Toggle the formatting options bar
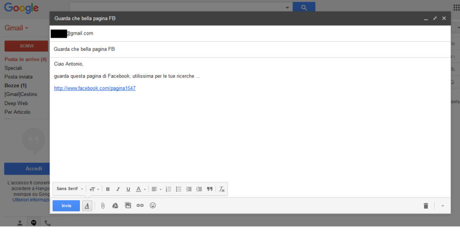Screen dimensions: 460x242 [x=87, y=206]
